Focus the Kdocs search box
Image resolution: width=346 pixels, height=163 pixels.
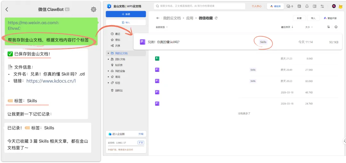click(x=200, y=6)
